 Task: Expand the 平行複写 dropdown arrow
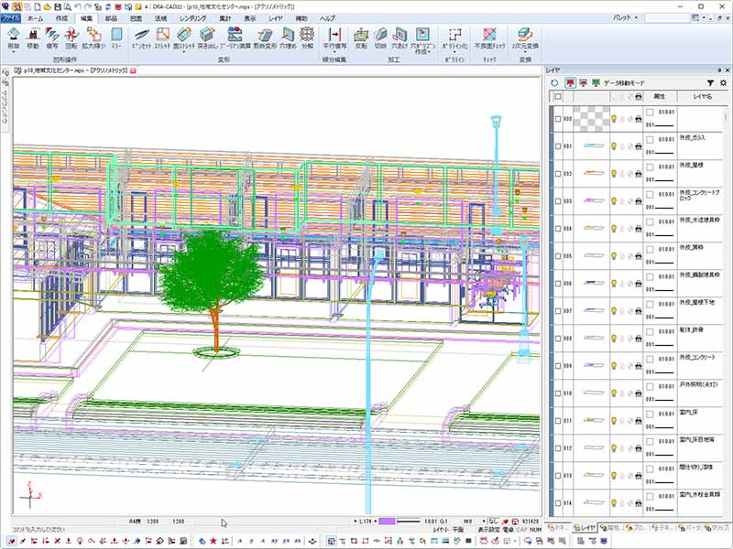(334, 51)
